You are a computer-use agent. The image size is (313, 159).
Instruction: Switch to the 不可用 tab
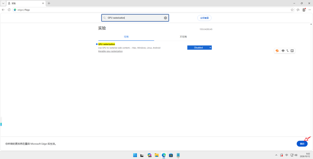pos(183,37)
